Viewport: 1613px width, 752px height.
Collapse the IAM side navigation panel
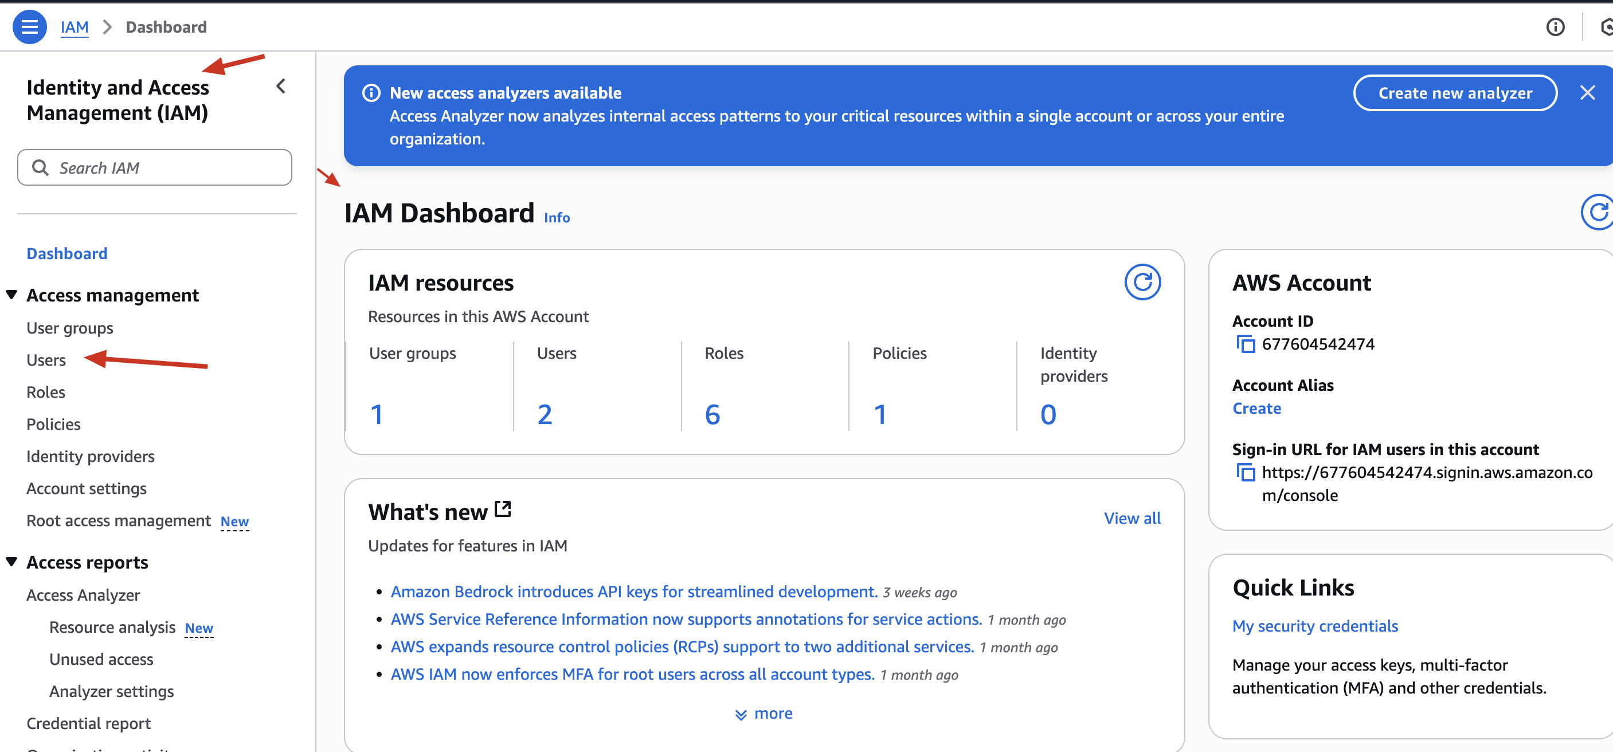[281, 87]
